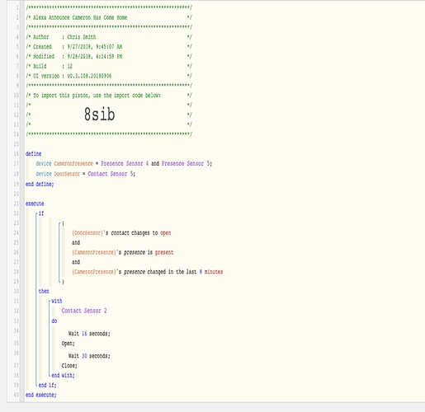
Task: Click the 'then' keyword
Action: (x=44, y=291)
